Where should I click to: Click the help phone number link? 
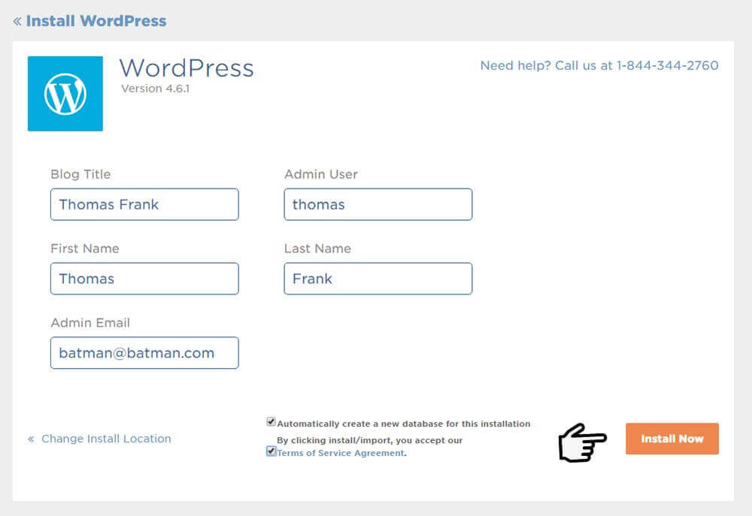coord(599,65)
